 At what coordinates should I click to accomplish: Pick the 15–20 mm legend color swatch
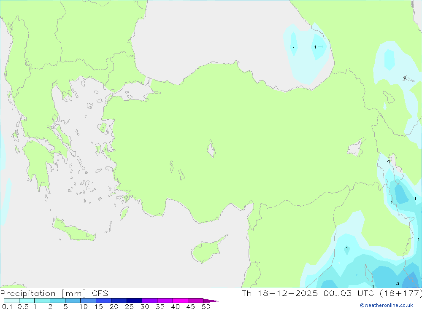coord(104,301)
